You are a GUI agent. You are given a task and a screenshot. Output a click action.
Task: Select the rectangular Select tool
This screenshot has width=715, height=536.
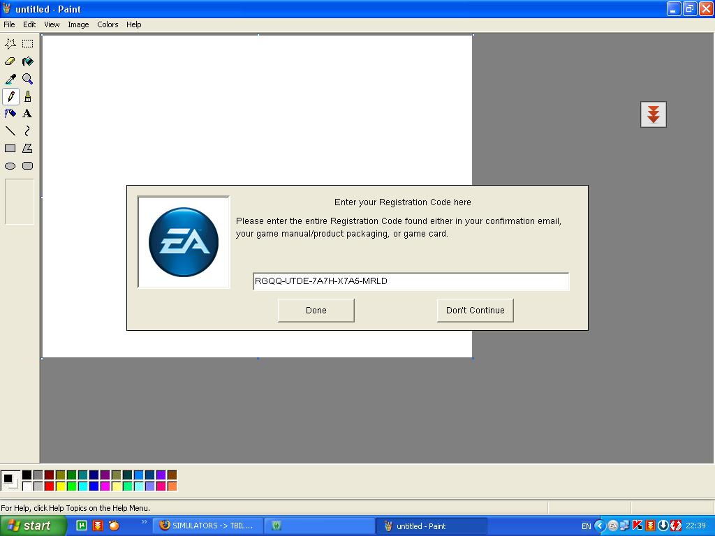(x=28, y=44)
